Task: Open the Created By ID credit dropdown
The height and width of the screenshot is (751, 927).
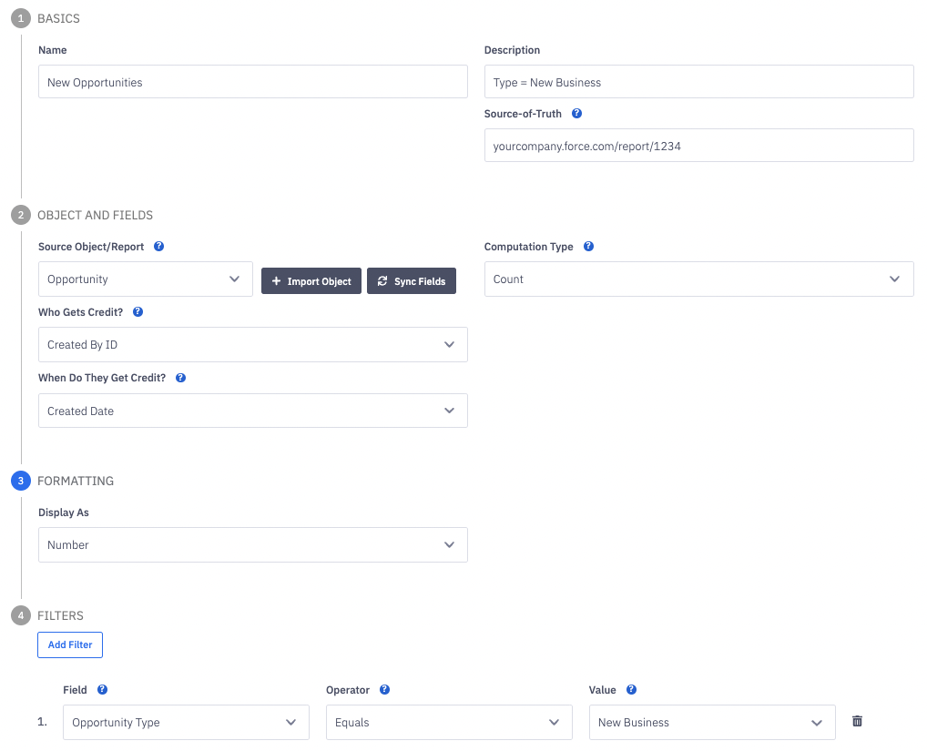Action: (252, 345)
